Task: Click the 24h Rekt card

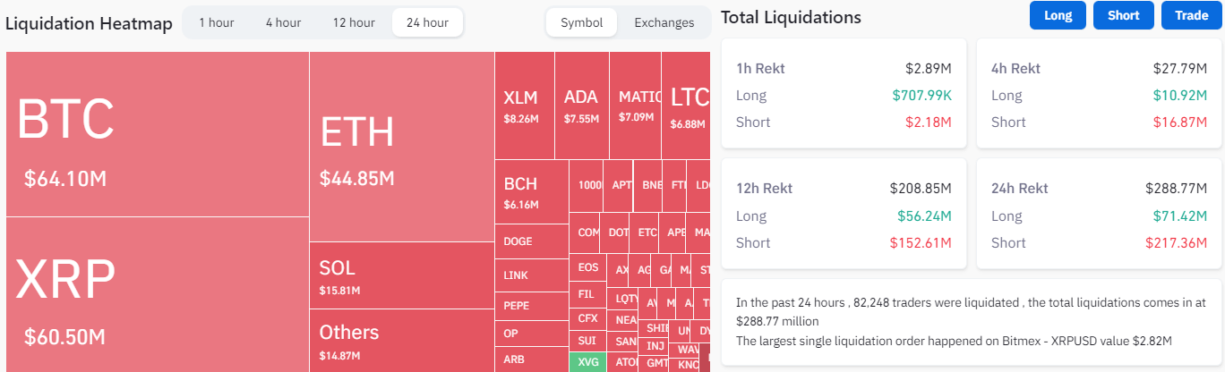Action: tap(1099, 216)
